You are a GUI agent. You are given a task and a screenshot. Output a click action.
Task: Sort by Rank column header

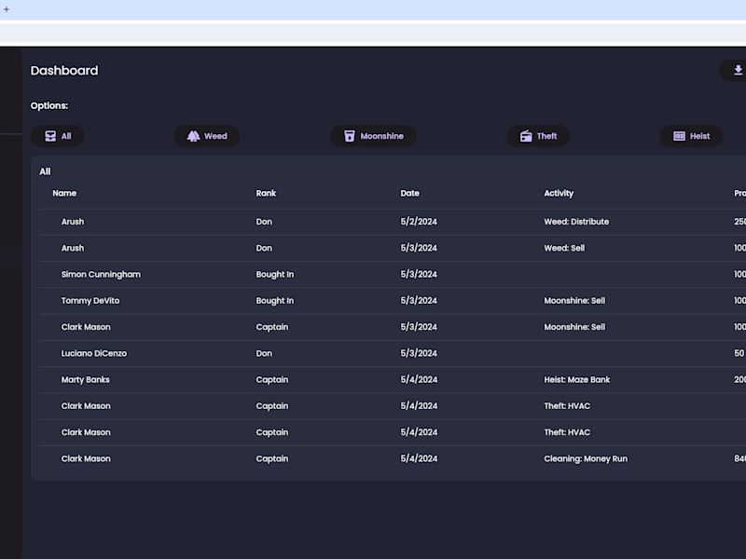click(x=266, y=193)
